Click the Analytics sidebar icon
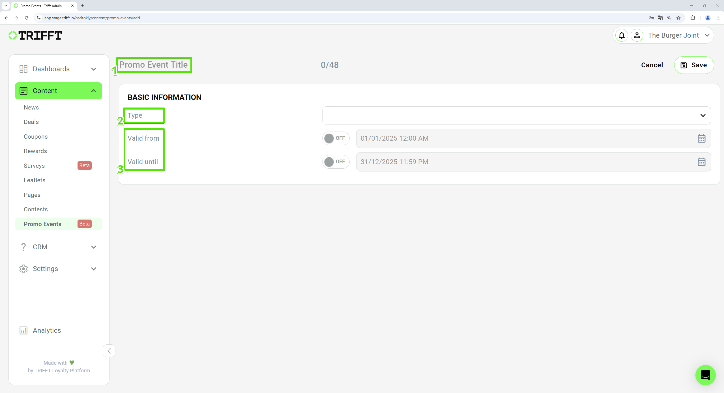724x393 pixels. tap(23, 330)
